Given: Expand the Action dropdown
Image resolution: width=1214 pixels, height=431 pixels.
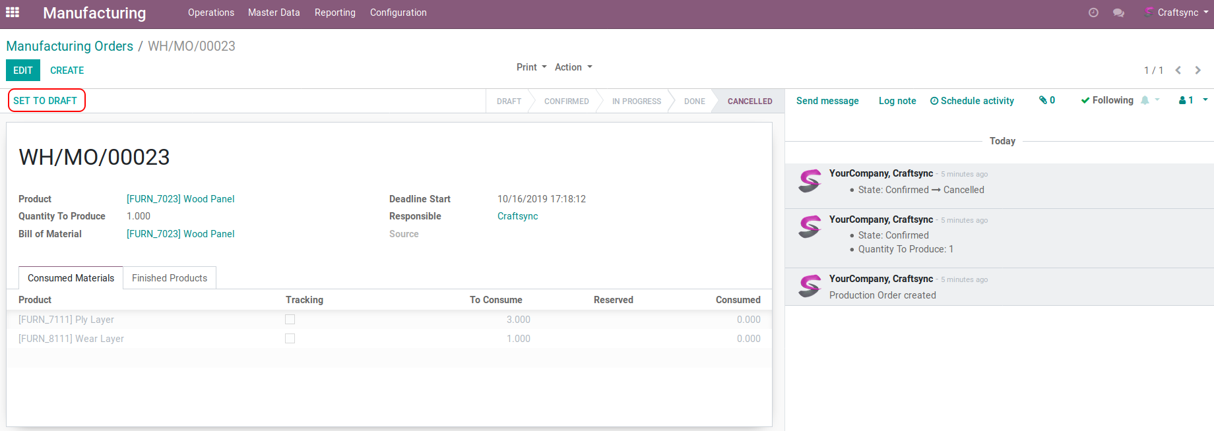Looking at the screenshot, I should coord(573,67).
